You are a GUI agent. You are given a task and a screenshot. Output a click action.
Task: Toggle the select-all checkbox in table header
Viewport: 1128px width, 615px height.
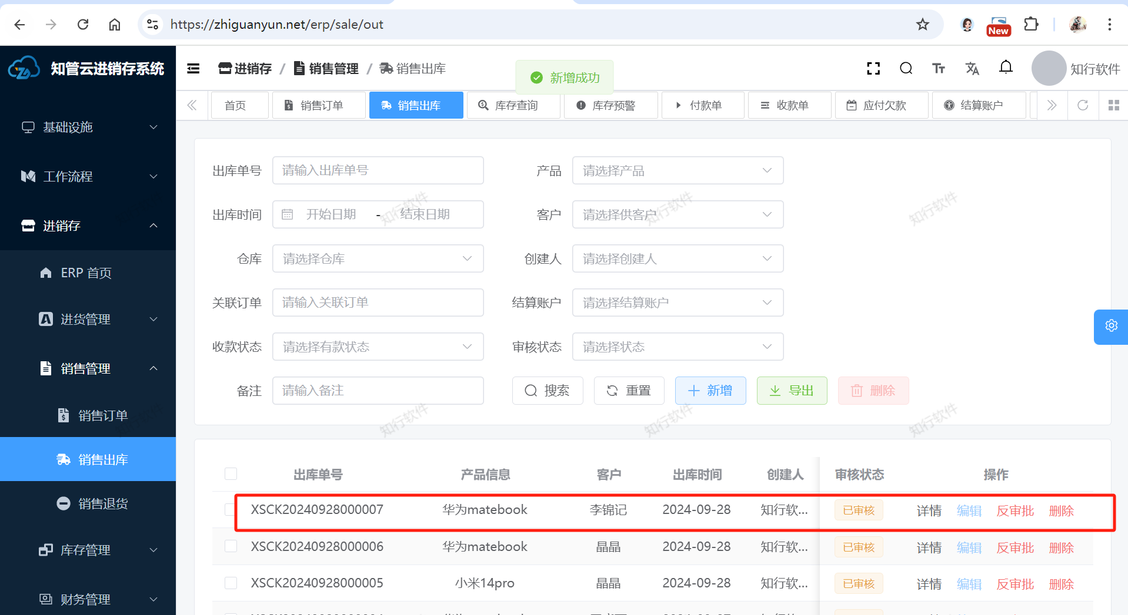tap(231, 474)
